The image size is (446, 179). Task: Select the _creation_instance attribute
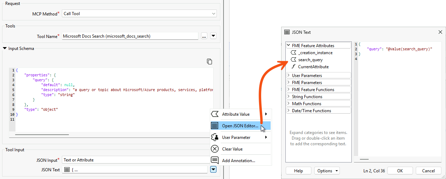pos(315,53)
